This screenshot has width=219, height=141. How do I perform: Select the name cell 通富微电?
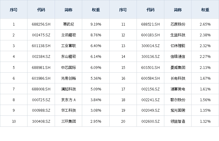tap(178, 89)
